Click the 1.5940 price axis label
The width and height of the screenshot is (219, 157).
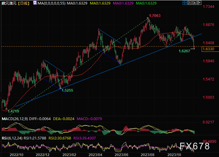click(x=208, y=61)
